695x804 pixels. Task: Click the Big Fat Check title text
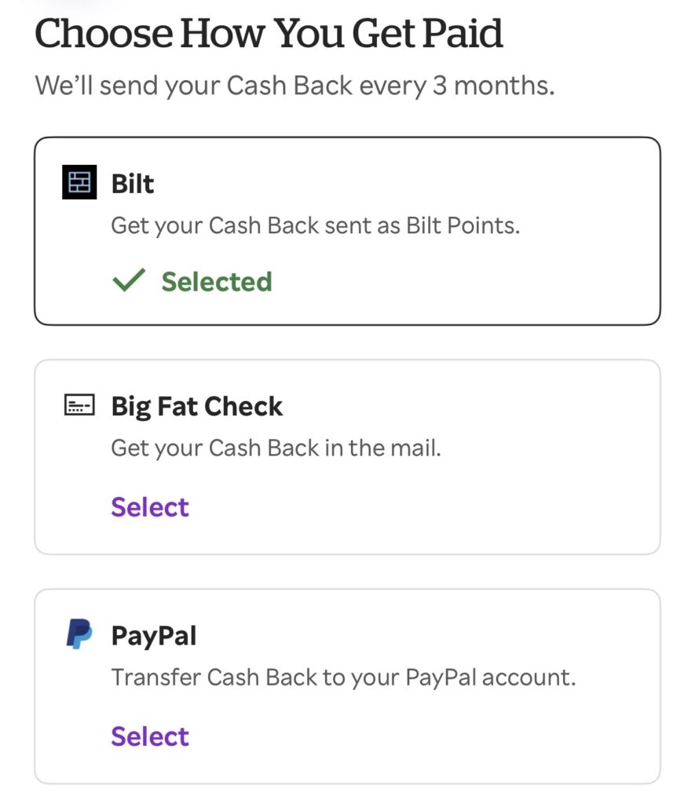197,407
